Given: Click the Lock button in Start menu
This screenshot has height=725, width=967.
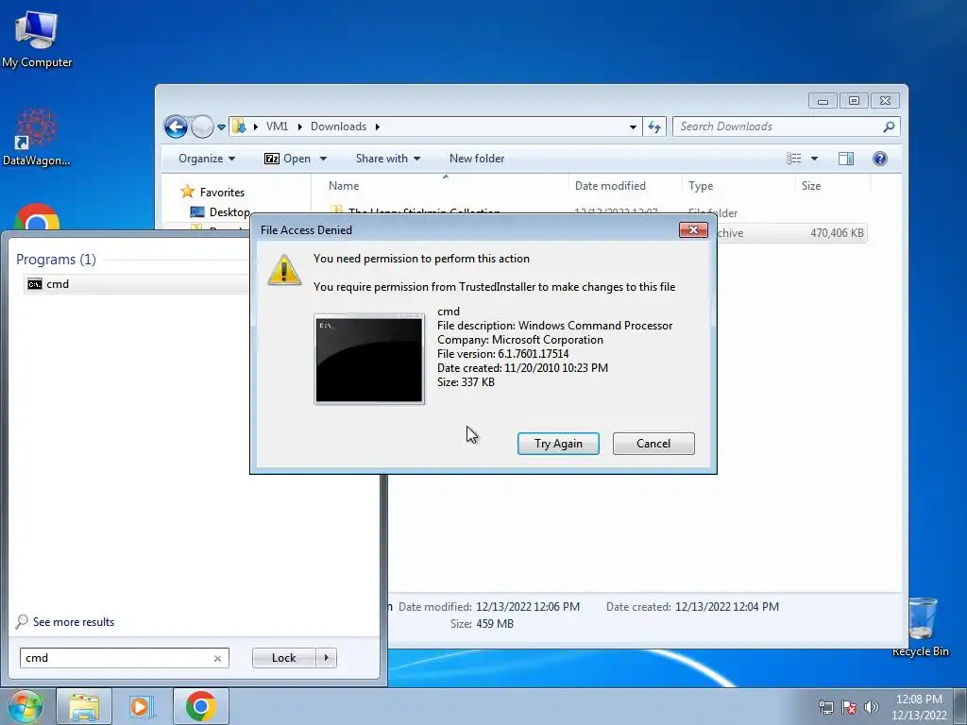Looking at the screenshot, I should click(283, 658).
